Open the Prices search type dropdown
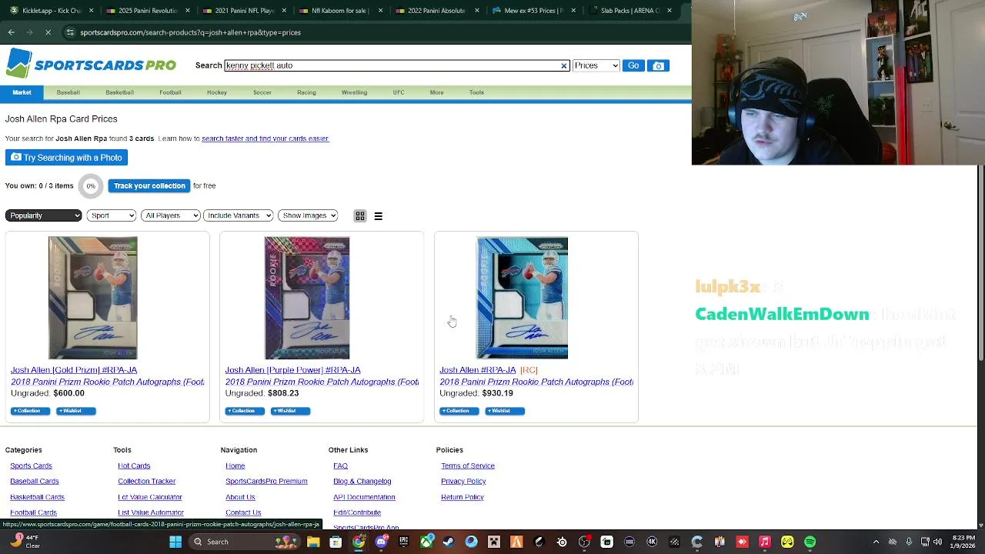The image size is (985, 554). point(596,65)
